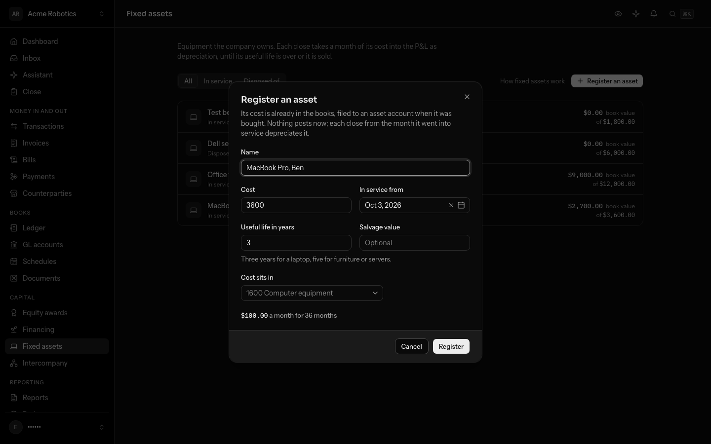Click the Useful life in years field
Screen dimensions: 711x444
[296, 243]
